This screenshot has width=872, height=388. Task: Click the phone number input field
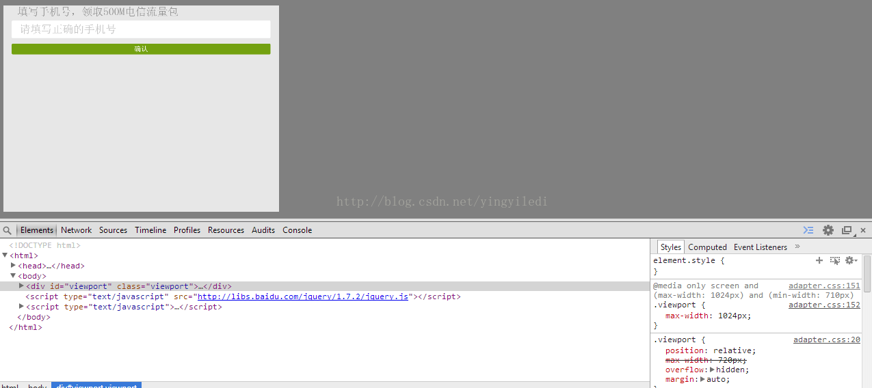pos(141,29)
